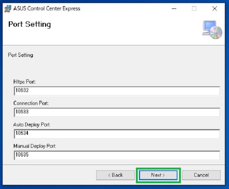Focus the Https Port input field
Image resolution: width=229 pixels, height=189 pixels.
coord(117,91)
